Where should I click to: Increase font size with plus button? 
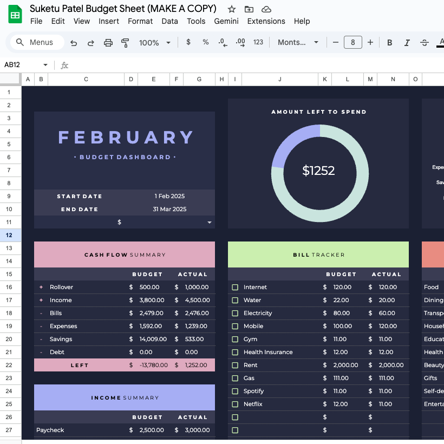(370, 42)
